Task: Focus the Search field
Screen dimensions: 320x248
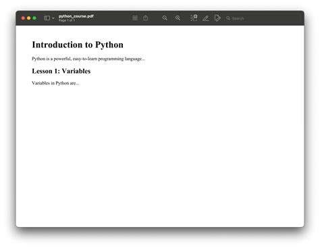Action: [263, 18]
